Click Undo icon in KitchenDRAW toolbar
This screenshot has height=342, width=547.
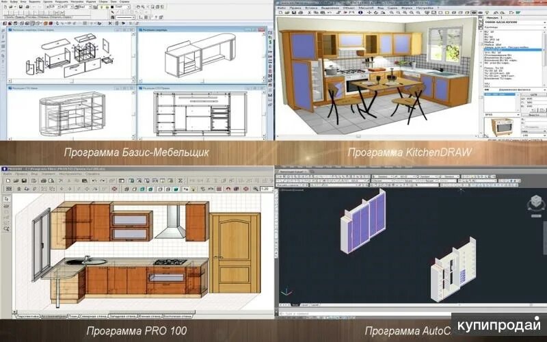click(x=330, y=12)
